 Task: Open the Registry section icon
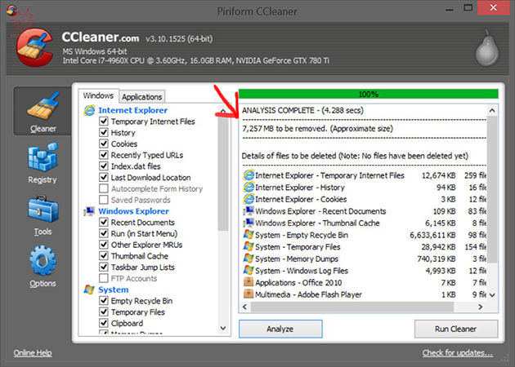(43, 157)
